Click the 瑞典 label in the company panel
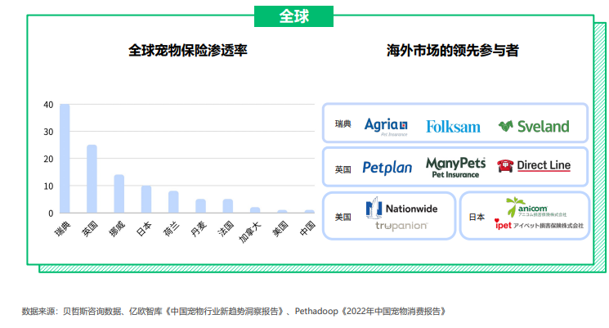Image resolution: width=609 pixels, height=328 pixels. pyautogui.click(x=343, y=124)
